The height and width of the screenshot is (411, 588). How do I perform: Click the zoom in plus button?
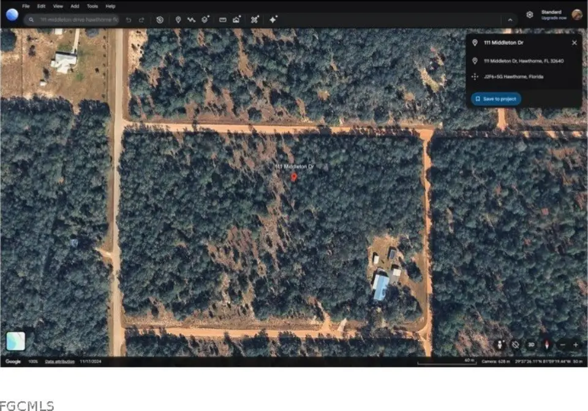click(575, 344)
